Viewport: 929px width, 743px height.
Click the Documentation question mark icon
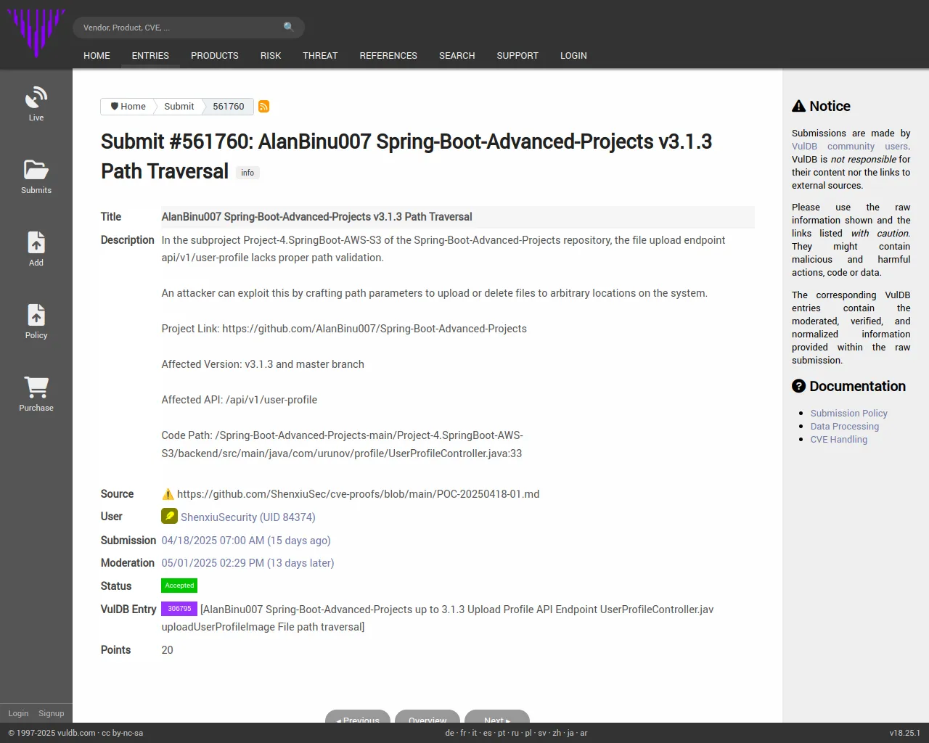coord(798,386)
